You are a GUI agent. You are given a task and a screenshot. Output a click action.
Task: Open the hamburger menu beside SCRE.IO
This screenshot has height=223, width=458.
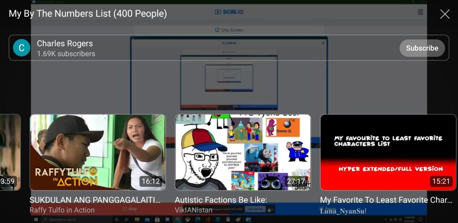click(420, 12)
